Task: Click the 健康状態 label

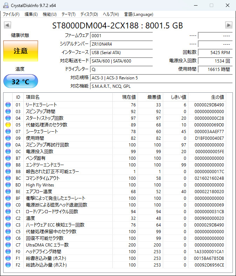Action: click(x=20, y=35)
